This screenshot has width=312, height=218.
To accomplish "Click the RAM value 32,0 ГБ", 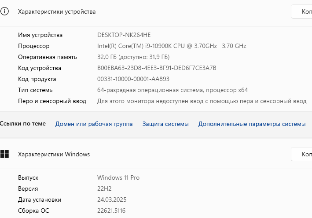I will coord(133,57).
